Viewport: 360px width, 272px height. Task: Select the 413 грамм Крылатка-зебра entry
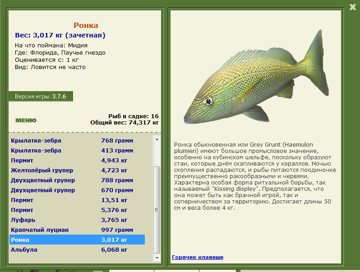[77, 150]
